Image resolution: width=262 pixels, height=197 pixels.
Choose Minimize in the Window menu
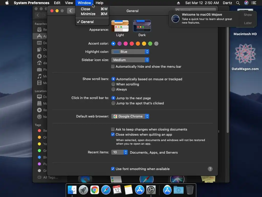[92, 14]
